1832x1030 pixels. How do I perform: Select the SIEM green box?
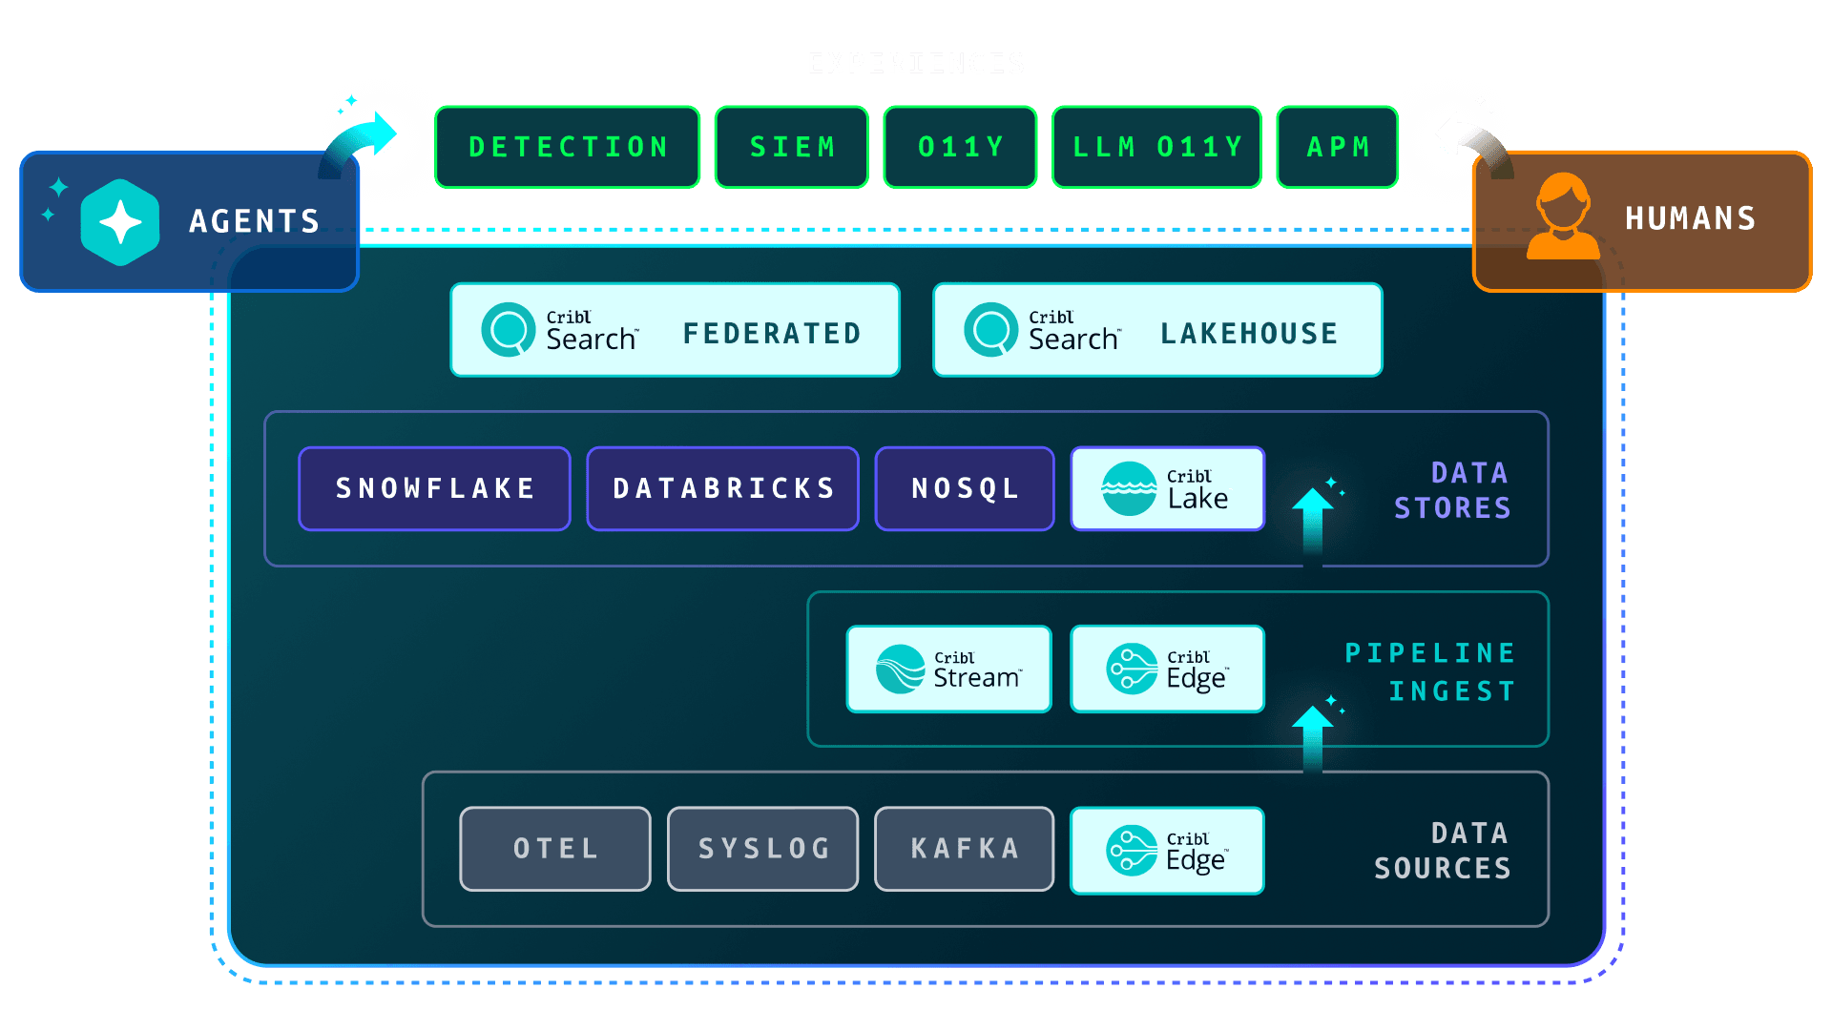point(792,147)
